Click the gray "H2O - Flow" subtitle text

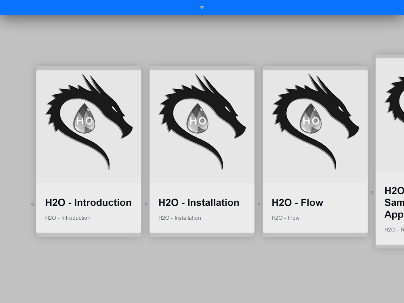pos(285,218)
